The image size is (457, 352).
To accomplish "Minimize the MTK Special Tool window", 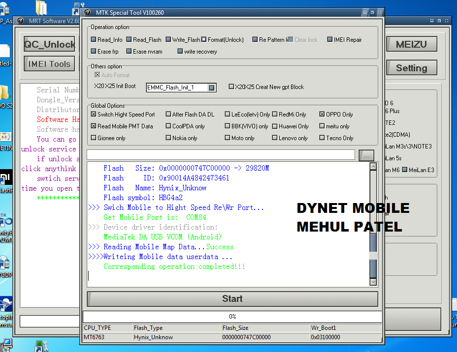I will point(364,12).
